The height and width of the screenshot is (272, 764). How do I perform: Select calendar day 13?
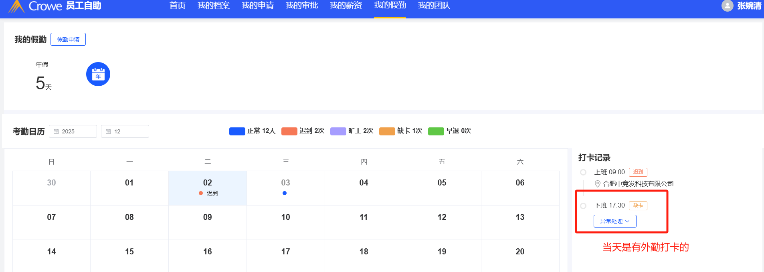point(520,222)
